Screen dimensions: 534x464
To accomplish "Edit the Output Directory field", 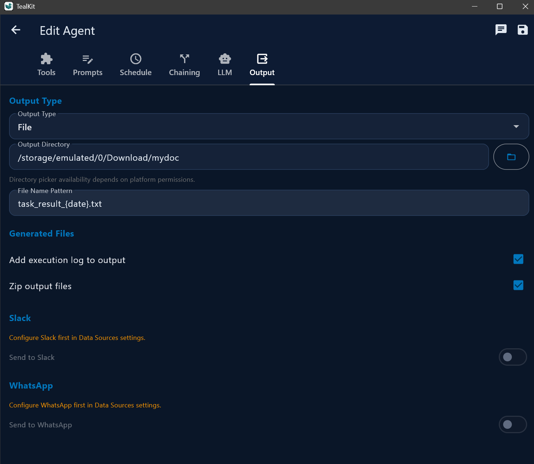I will pyautogui.click(x=249, y=157).
